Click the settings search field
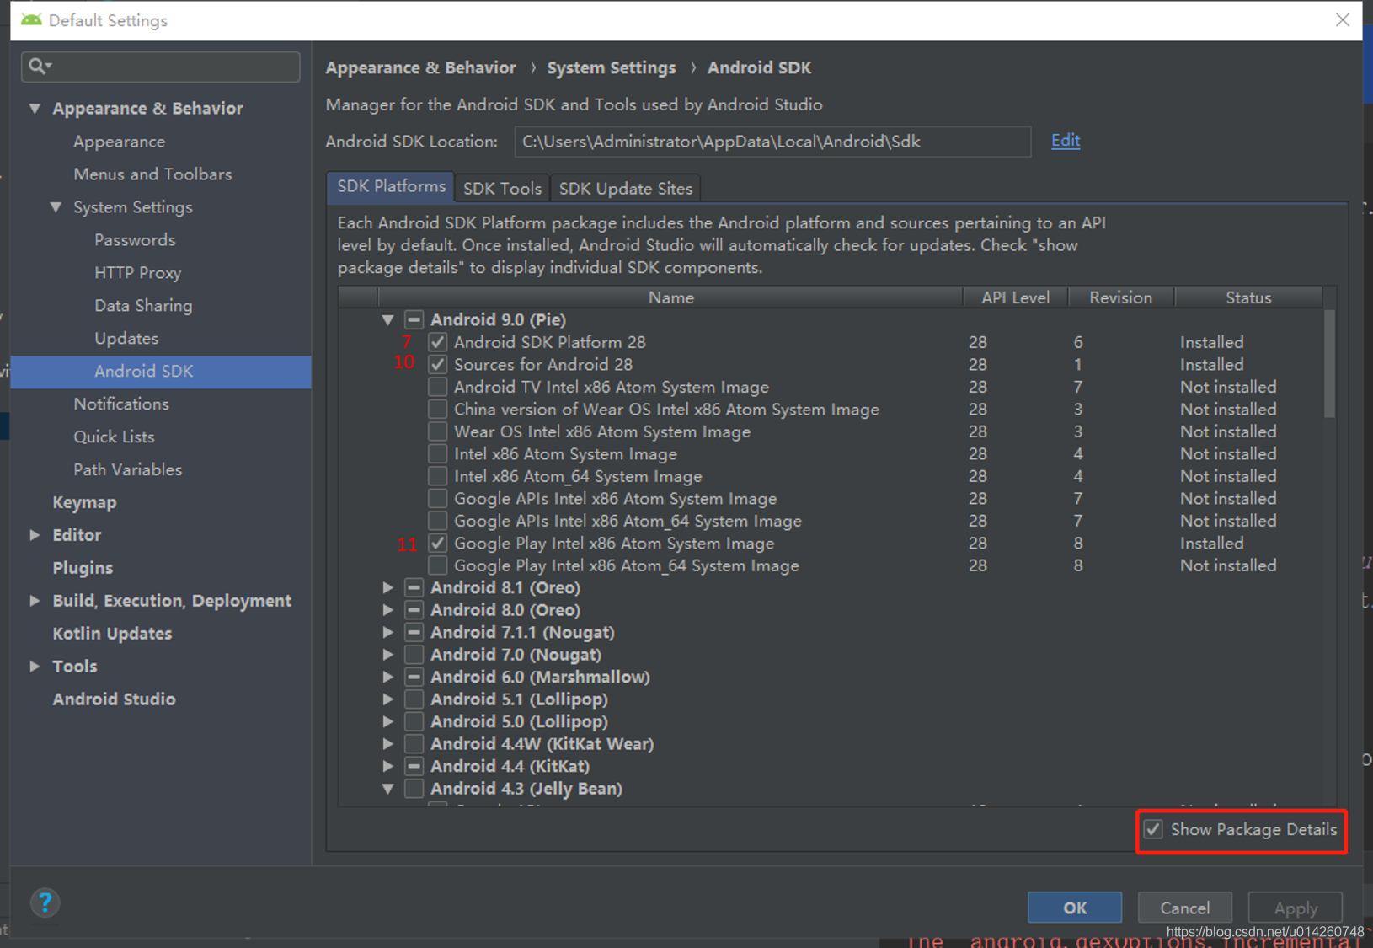Viewport: 1373px width, 948px height. click(x=161, y=67)
